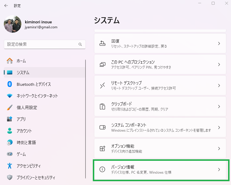Screen dimensions: 231x185
Task: Click the user profile picture
Action: [x=13, y=24]
